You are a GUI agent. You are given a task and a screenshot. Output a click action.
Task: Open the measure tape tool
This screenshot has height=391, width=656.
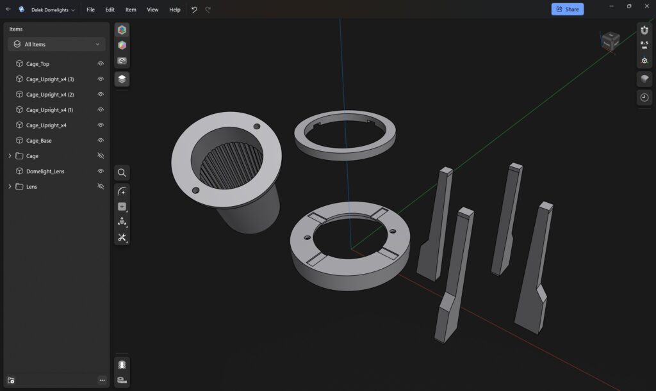(122, 380)
